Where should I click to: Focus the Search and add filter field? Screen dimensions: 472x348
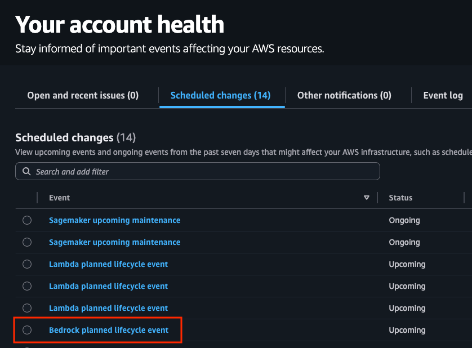[203, 172]
